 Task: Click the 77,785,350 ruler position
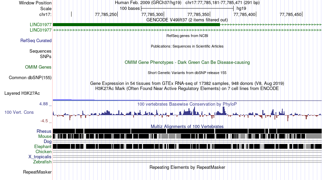click(198, 14)
